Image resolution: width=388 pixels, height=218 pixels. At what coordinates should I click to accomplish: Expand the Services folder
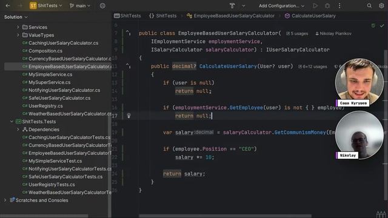pos(18,27)
